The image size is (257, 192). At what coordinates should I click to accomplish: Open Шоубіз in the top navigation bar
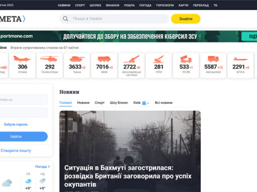click(x=95, y=5)
